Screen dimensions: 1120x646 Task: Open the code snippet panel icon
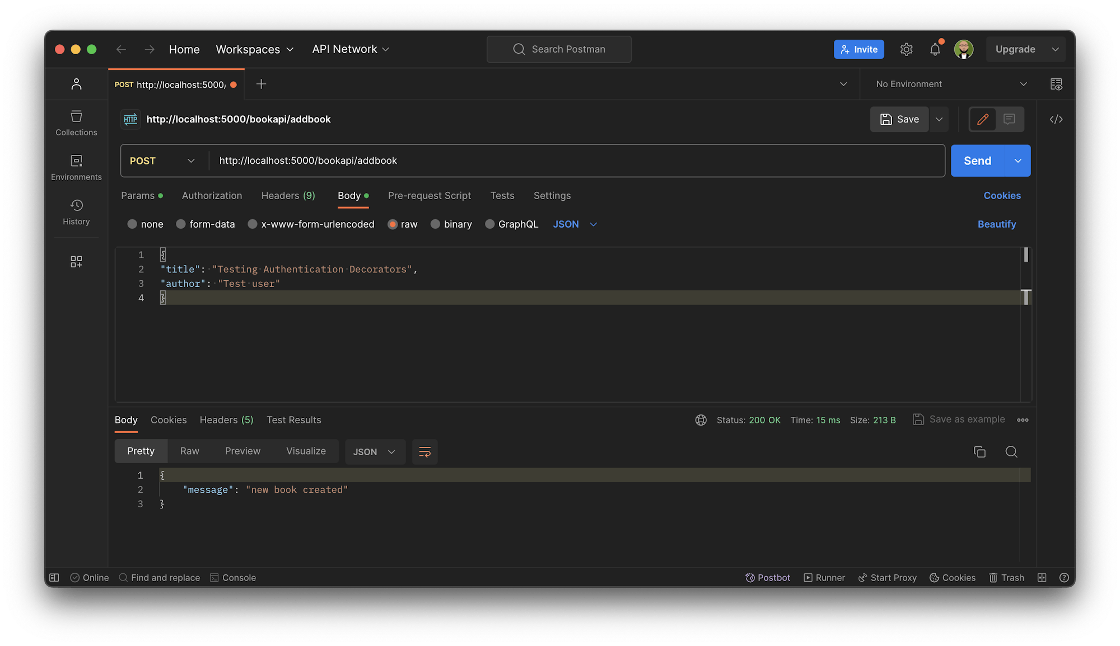(x=1056, y=119)
